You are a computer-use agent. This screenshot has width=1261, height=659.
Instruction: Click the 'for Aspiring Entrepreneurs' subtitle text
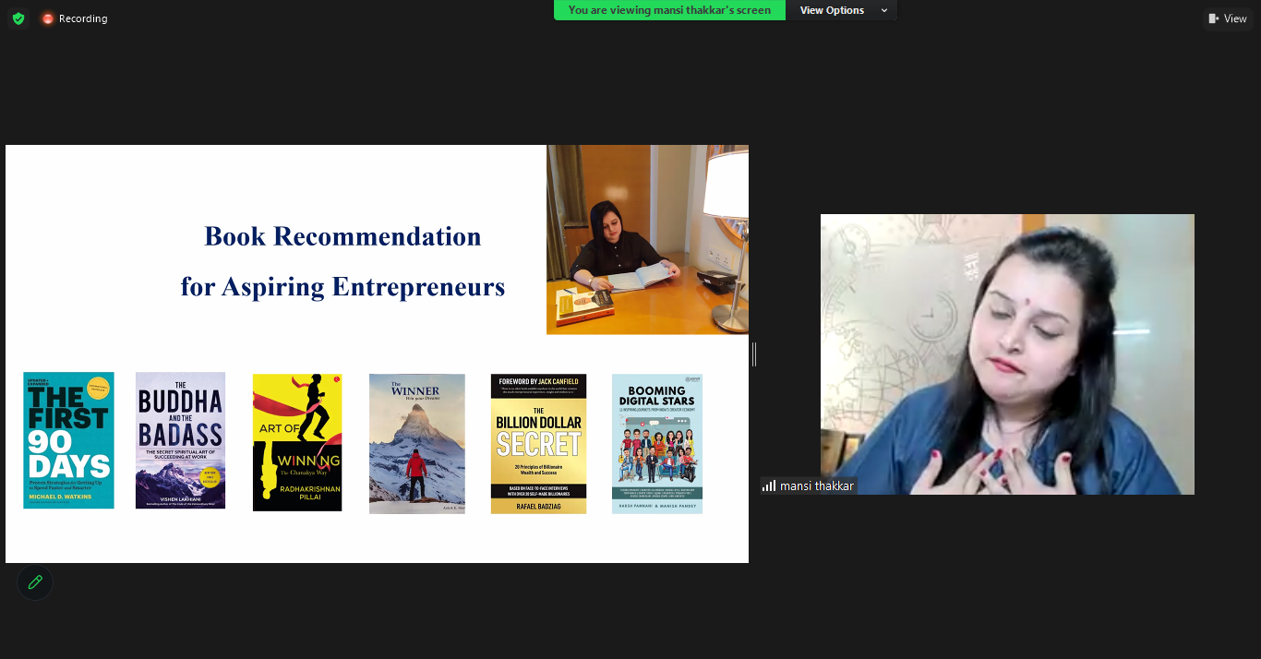tap(342, 287)
